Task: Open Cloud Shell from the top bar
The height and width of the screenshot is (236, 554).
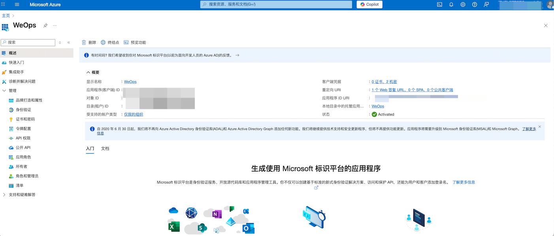Action: (x=439, y=4)
